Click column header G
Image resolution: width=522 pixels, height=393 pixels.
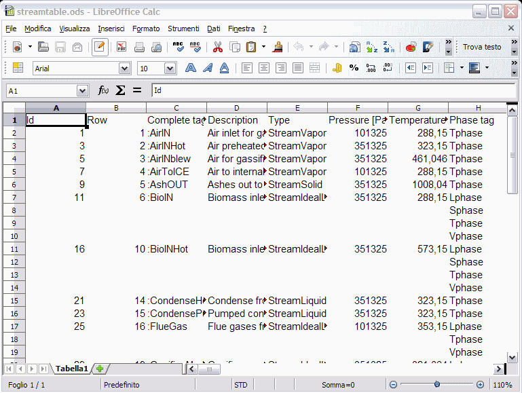click(x=417, y=108)
